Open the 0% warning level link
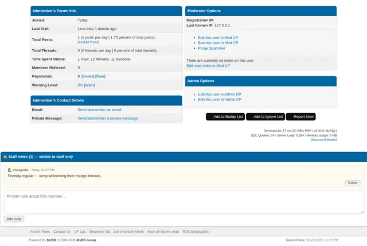 [80, 85]
